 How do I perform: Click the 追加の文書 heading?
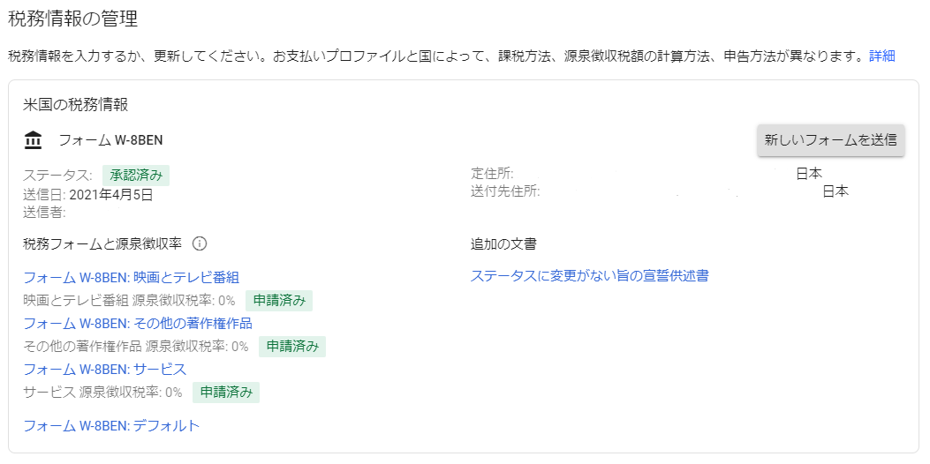[503, 243]
